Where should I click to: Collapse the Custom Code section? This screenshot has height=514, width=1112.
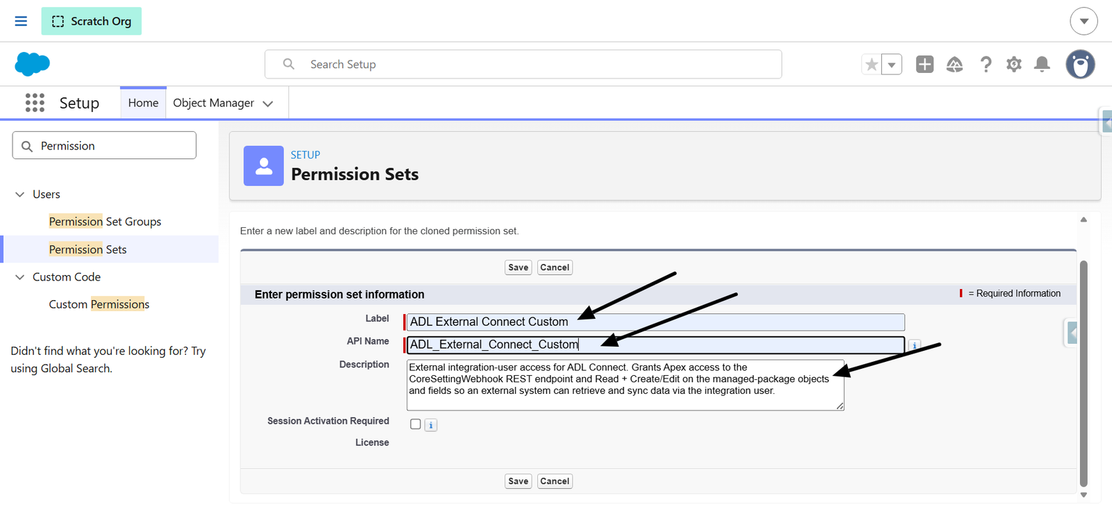coord(19,277)
